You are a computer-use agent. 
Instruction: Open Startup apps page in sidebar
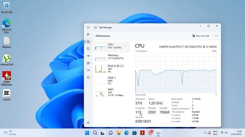click(x=88, y=56)
